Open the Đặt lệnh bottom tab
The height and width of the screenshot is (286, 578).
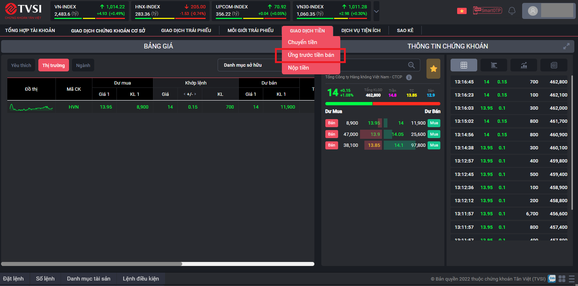pos(14,279)
